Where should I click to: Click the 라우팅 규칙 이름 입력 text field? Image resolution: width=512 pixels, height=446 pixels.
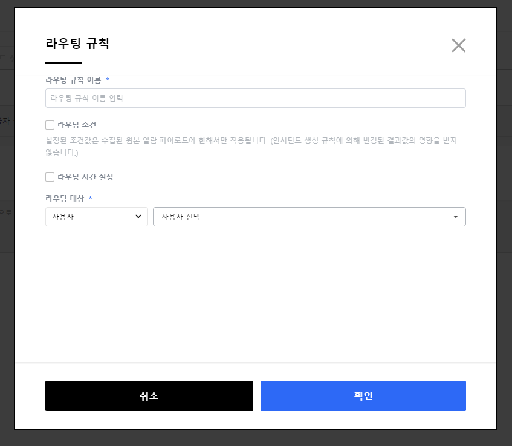[x=255, y=98]
